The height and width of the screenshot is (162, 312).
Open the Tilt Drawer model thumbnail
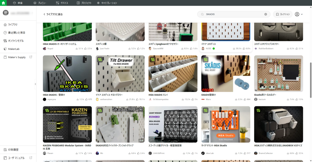[x=120, y=73]
